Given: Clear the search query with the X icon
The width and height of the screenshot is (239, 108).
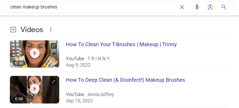Looking at the screenshot, I should (x=182, y=7).
